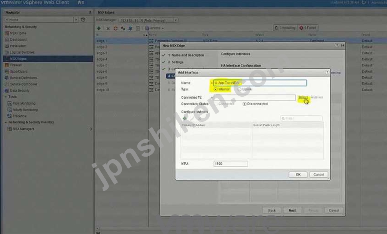Click the 0 Installing status button
387x234 pixels.
285,28
